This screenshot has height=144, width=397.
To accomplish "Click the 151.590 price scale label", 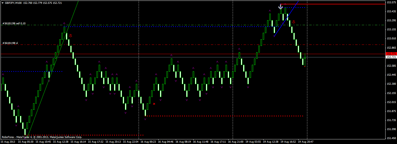I will 391,129.
